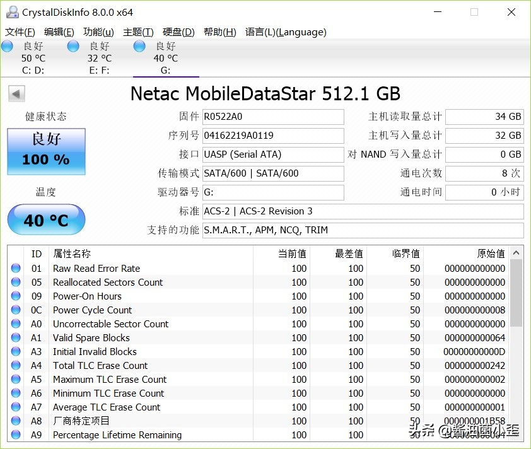Click status orb for Total TLC Erase Count
The image size is (531, 449).
pos(16,365)
